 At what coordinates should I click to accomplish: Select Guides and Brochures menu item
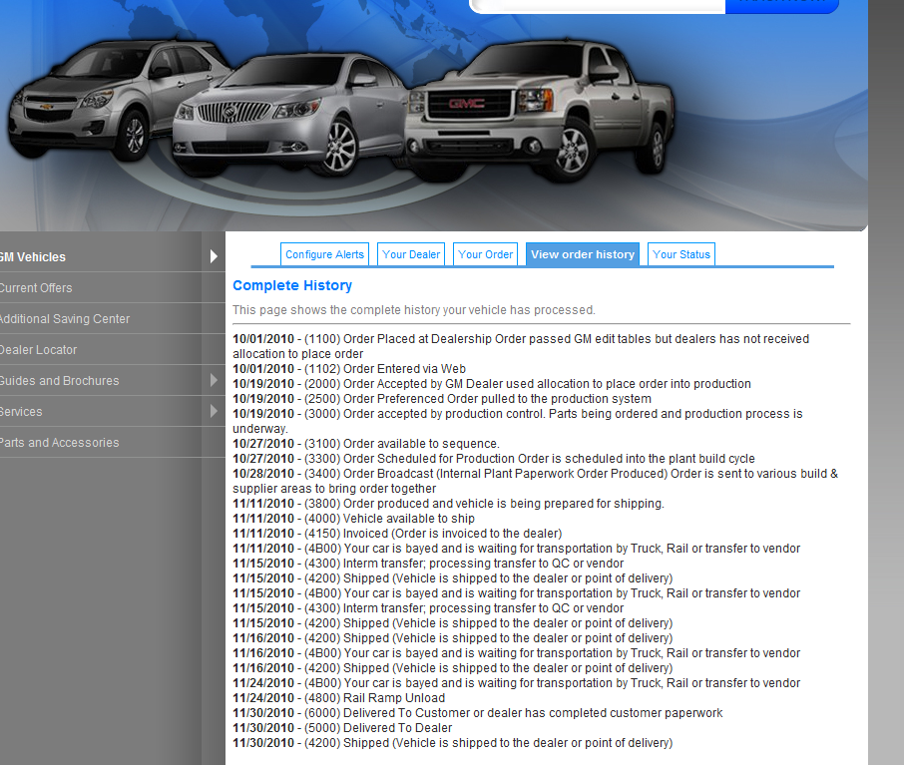59,381
